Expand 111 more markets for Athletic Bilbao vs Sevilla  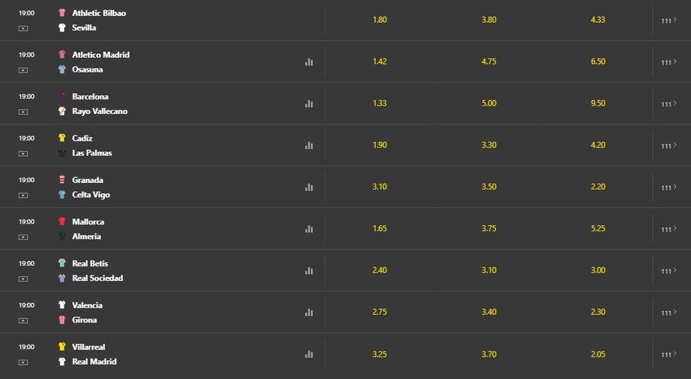click(x=668, y=20)
